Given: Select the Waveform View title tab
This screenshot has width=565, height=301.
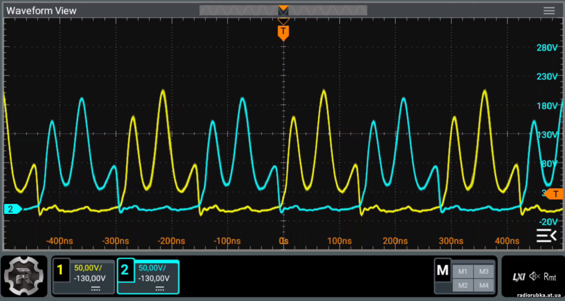Looking at the screenshot, I should click(41, 11).
